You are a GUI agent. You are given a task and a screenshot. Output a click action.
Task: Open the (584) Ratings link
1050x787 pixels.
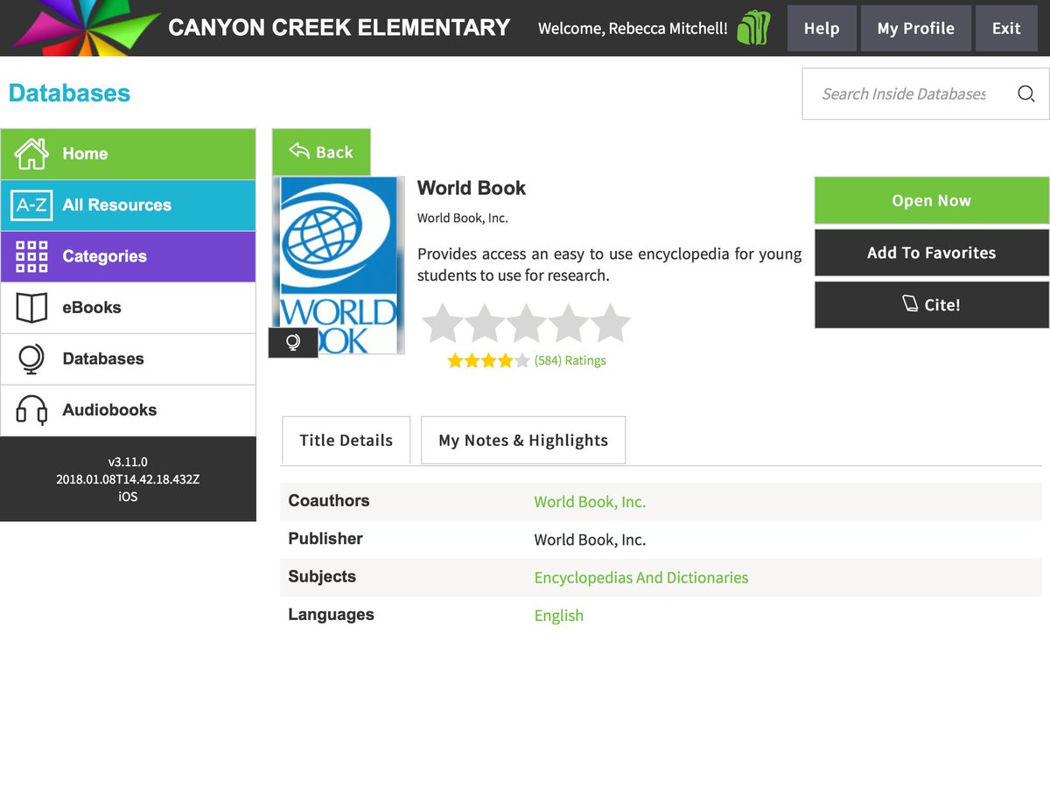(570, 360)
